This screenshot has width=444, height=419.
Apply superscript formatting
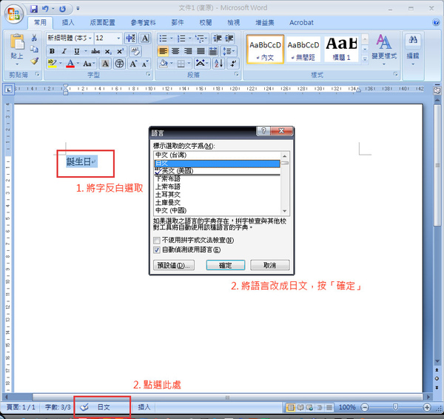click(x=120, y=51)
